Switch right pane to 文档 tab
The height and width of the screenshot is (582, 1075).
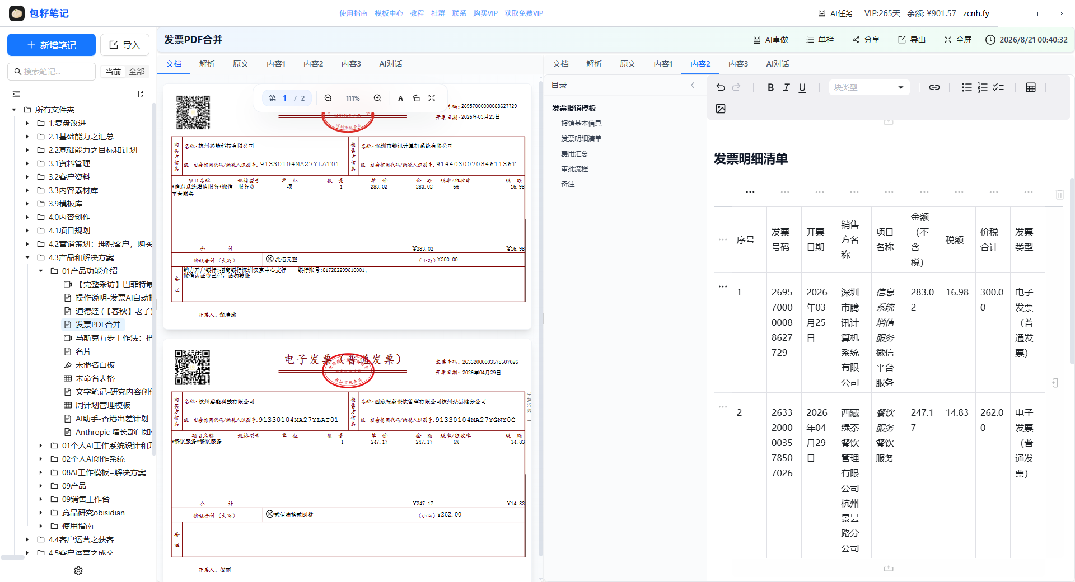(560, 64)
